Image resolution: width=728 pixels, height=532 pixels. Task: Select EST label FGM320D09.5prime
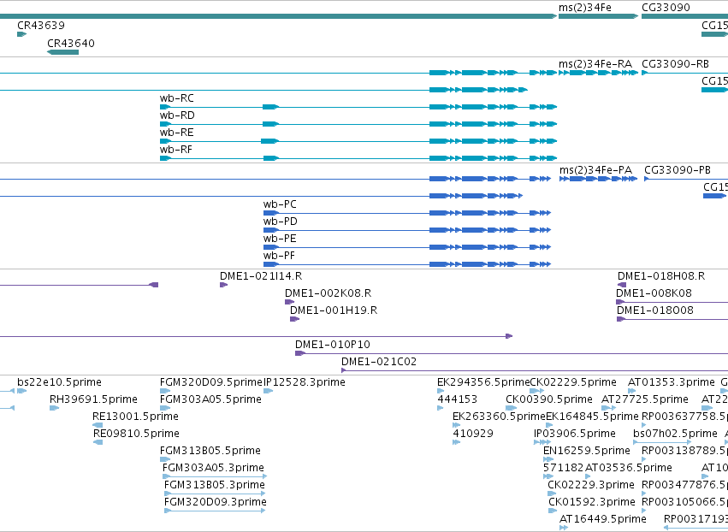[x=211, y=382]
